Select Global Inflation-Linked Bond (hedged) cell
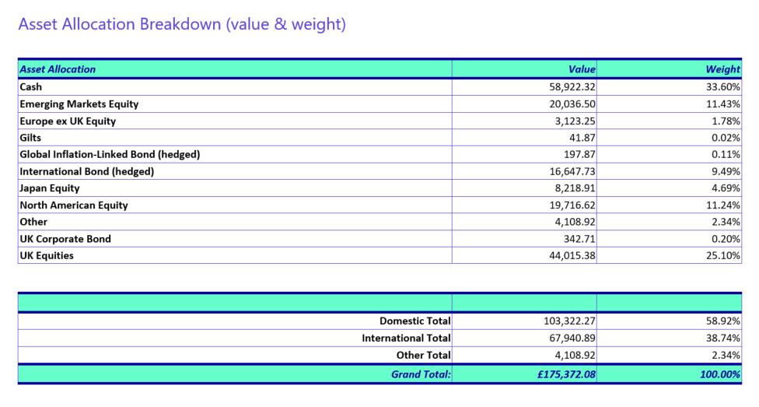This screenshot has height=407, width=759. tap(110, 154)
